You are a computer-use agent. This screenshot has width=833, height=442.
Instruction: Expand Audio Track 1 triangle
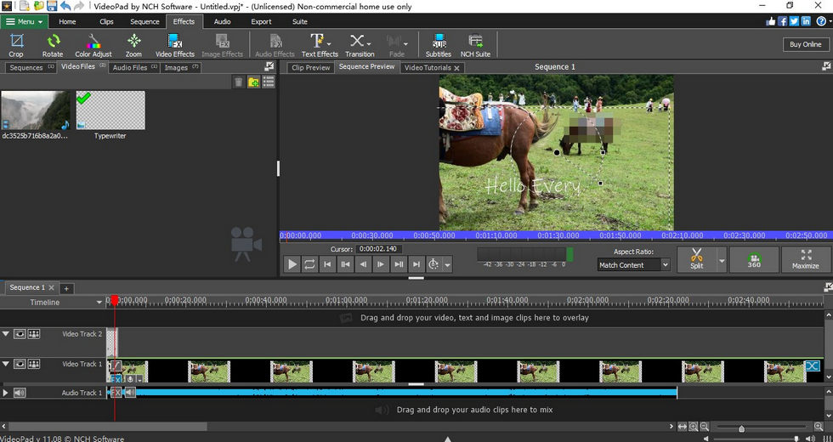6,393
